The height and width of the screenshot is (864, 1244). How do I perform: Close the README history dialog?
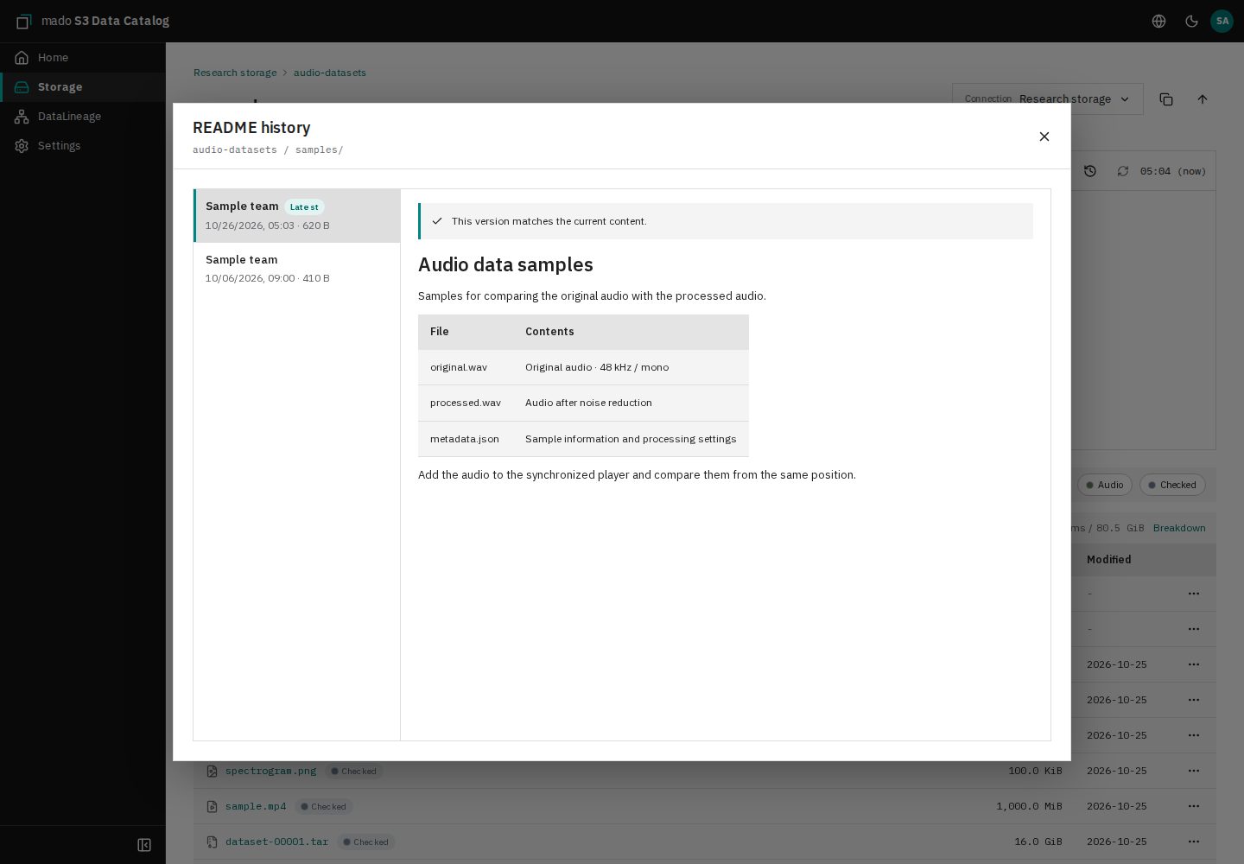(x=1044, y=137)
